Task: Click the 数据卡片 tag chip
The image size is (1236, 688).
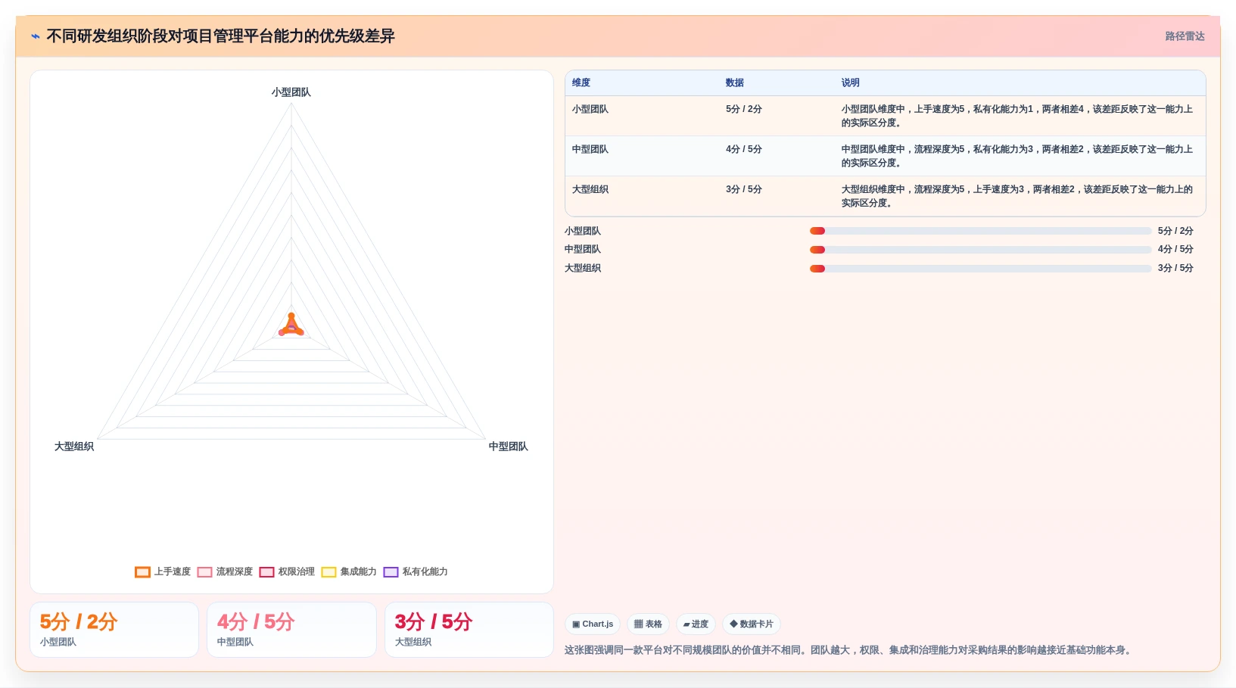Action: pos(752,624)
